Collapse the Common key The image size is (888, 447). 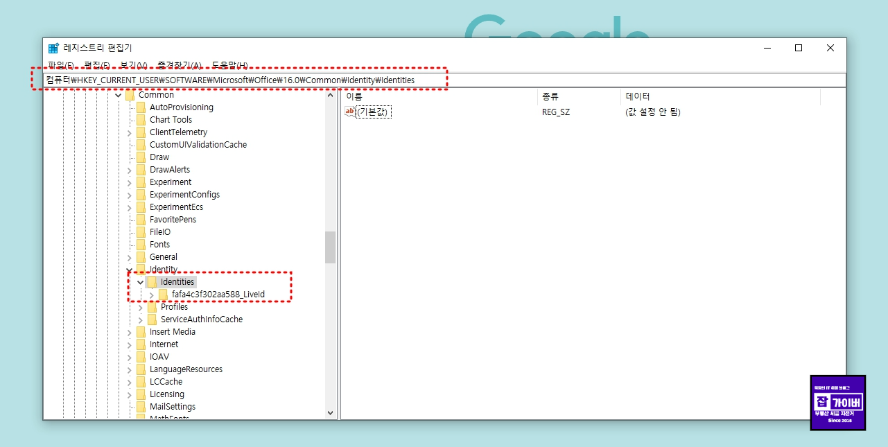pos(118,95)
